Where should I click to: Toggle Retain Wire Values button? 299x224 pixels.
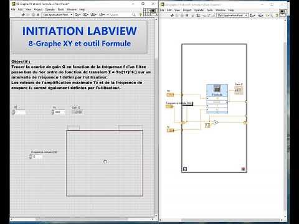coord(198,16)
